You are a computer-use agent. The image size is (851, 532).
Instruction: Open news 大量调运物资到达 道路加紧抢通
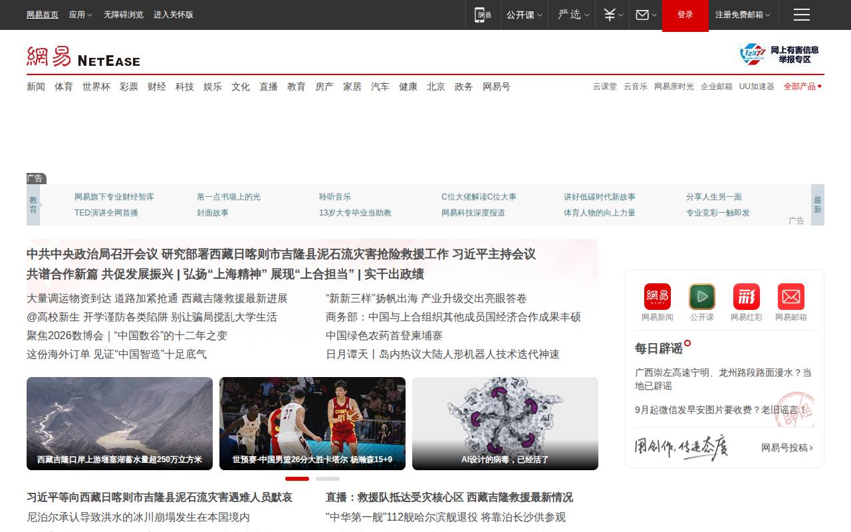click(157, 299)
